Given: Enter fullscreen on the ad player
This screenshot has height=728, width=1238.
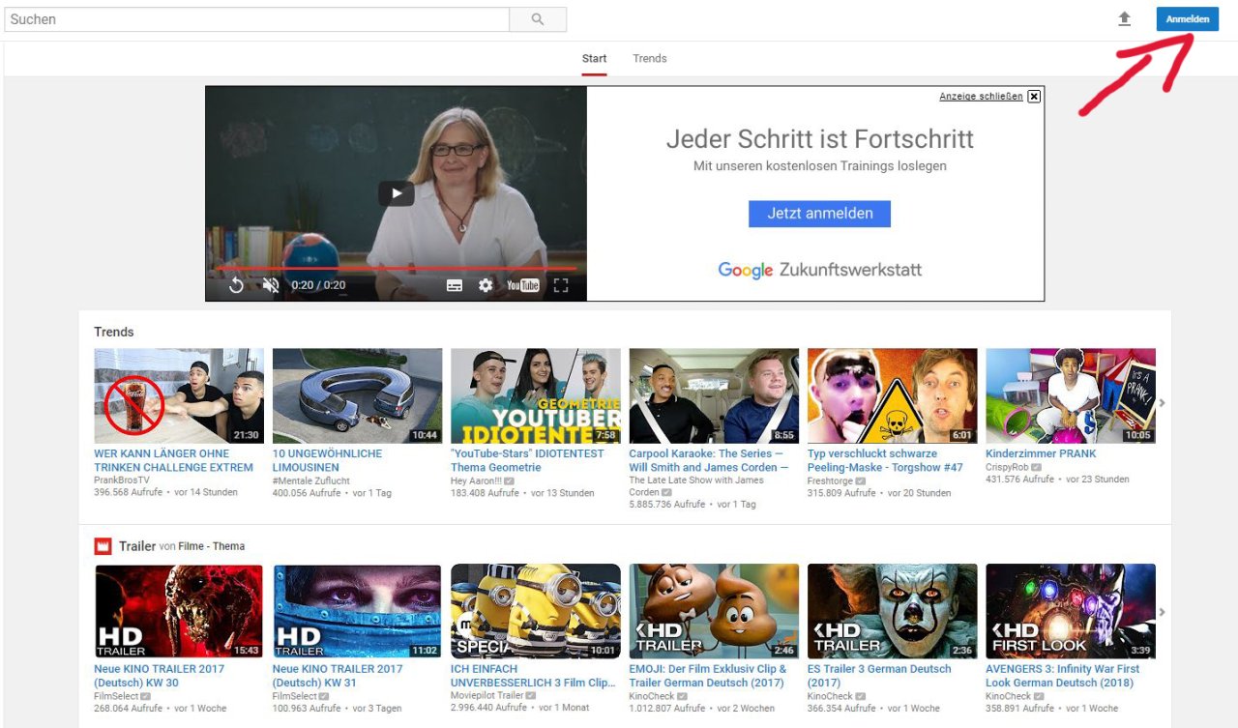Looking at the screenshot, I should pyautogui.click(x=561, y=285).
